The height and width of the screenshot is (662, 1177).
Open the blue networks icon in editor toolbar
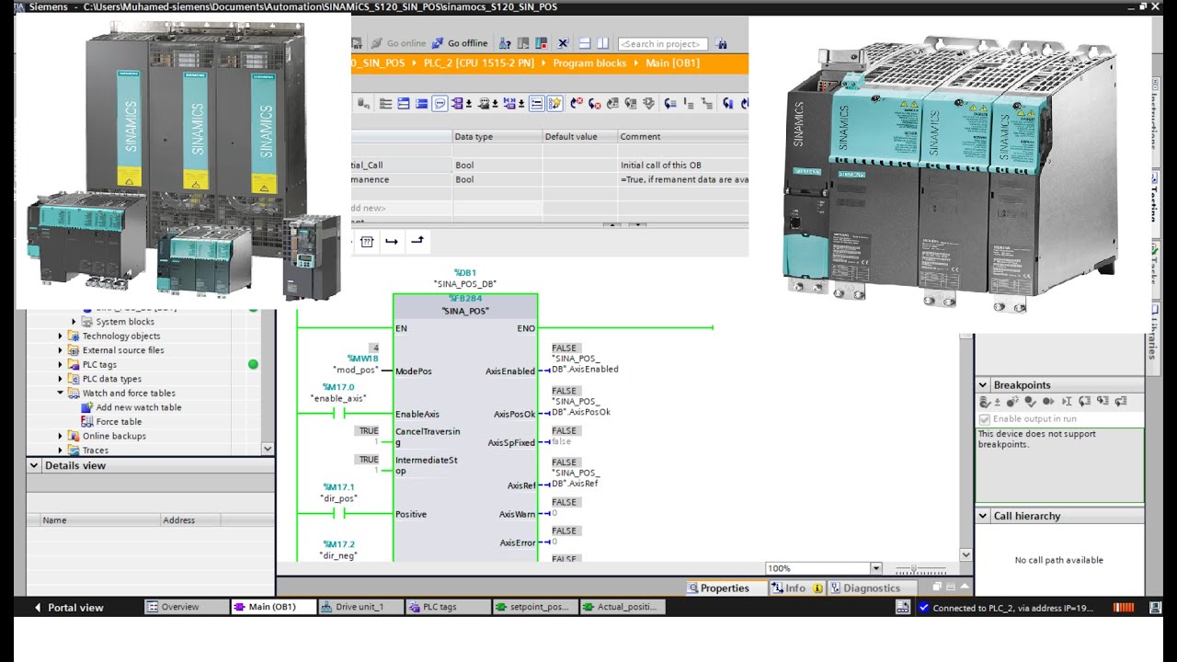(404, 104)
